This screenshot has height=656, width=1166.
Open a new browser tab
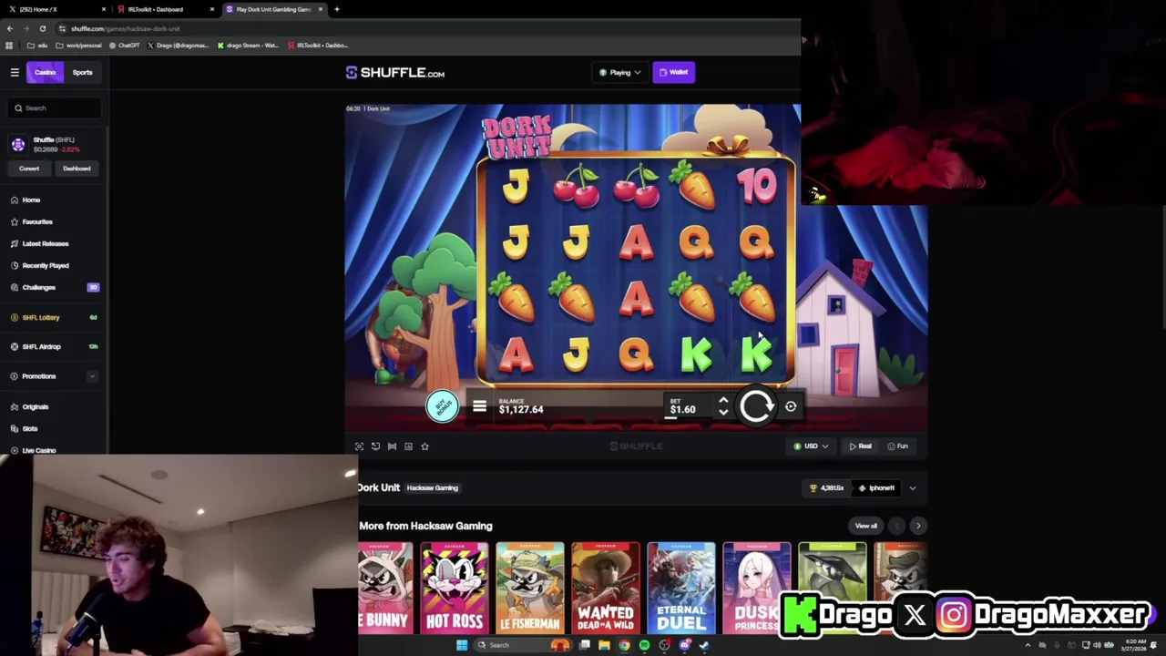click(337, 9)
